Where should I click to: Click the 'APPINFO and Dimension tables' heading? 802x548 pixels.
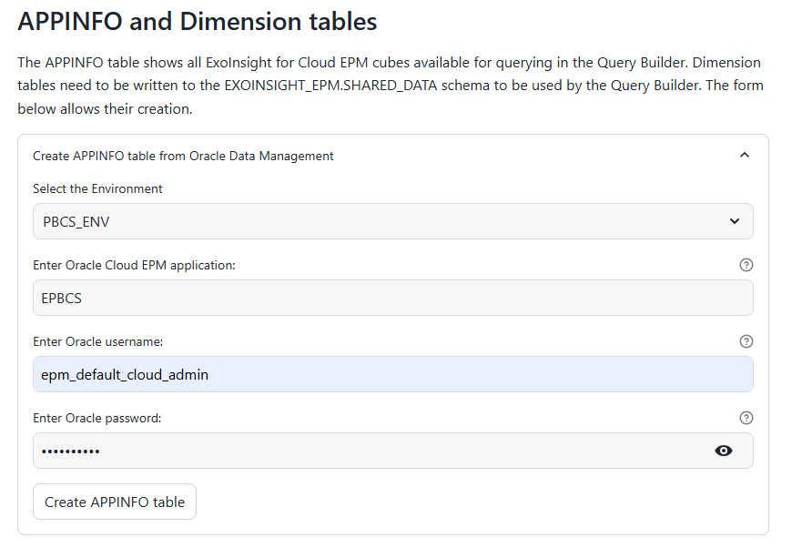197,22
